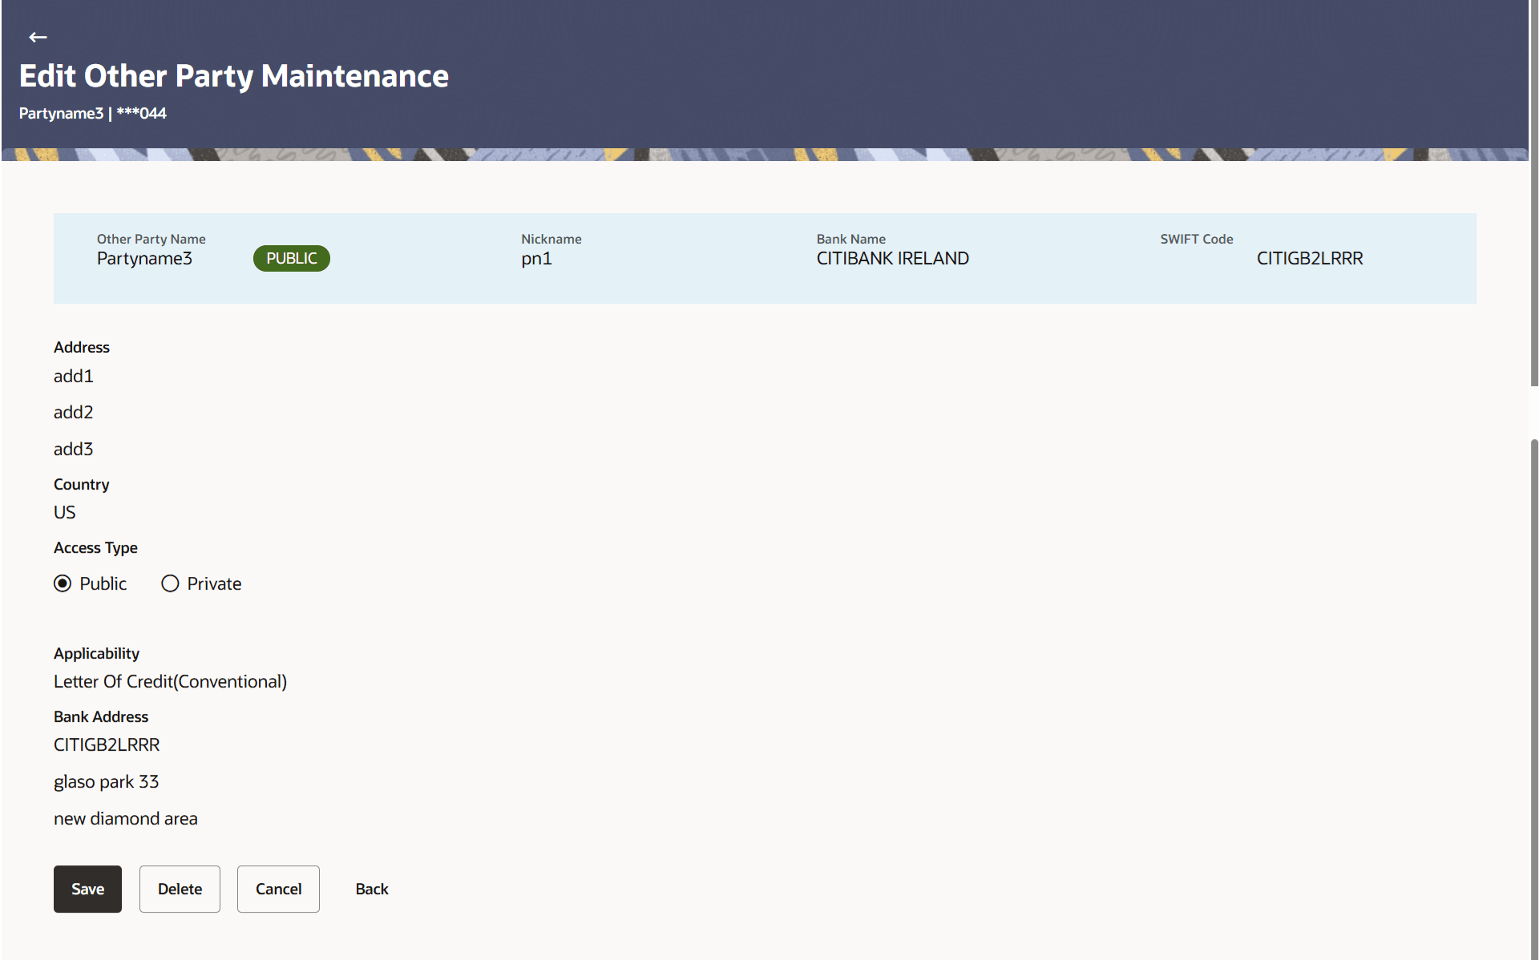This screenshot has height=960, width=1539.
Task: Click the CITIBANK IRELAND bank name
Action: [x=892, y=258]
